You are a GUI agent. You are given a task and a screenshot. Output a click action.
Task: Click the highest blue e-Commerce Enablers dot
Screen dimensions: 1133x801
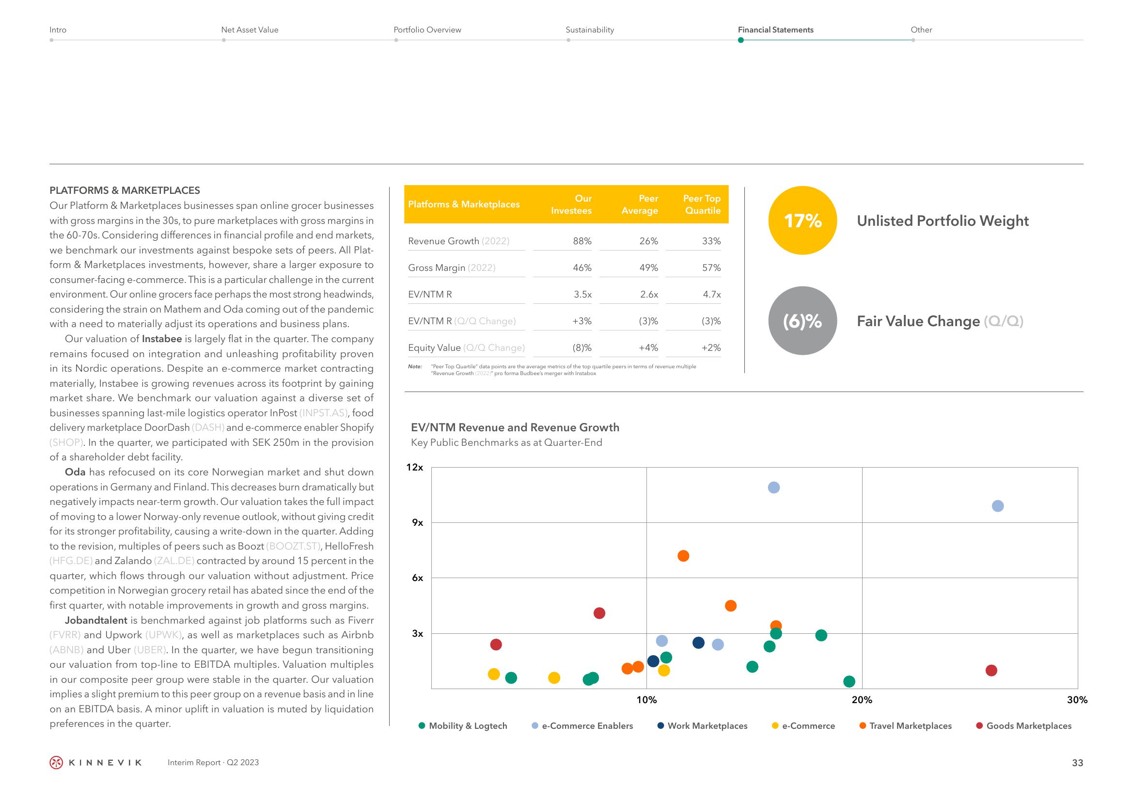point(774,487)
